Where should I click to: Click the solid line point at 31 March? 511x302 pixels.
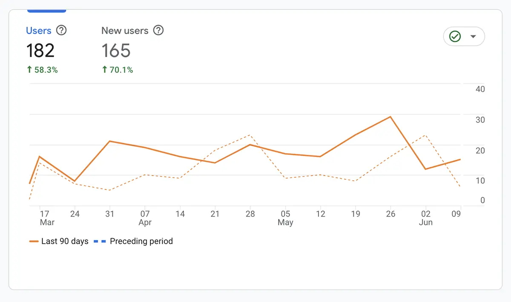click(x=110, y=141)
